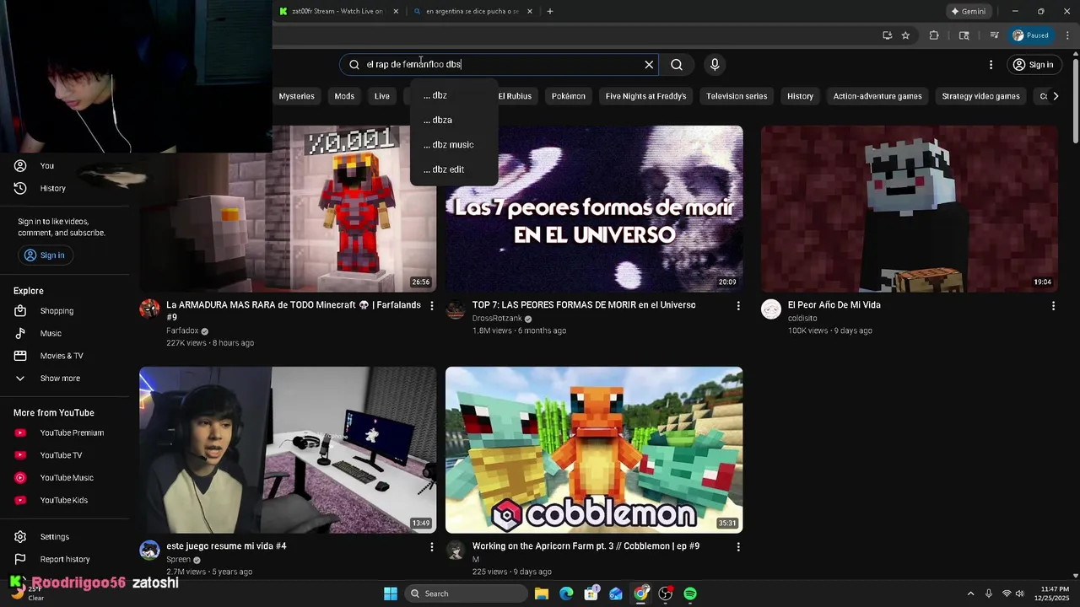Clear the YouTube search box text
This screenshot has height=607, width=1080.
point(649,65)
